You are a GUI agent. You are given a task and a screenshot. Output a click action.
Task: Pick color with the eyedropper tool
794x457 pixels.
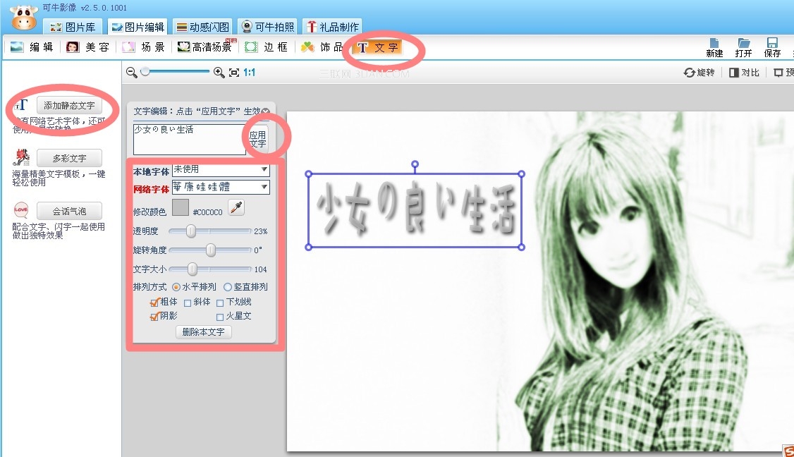236,207
